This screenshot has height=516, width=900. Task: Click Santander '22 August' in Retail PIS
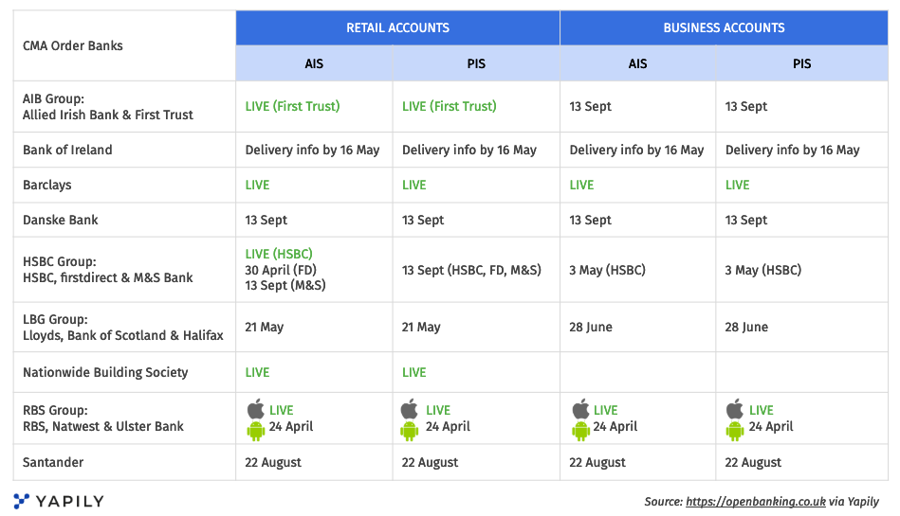[430, 463]
